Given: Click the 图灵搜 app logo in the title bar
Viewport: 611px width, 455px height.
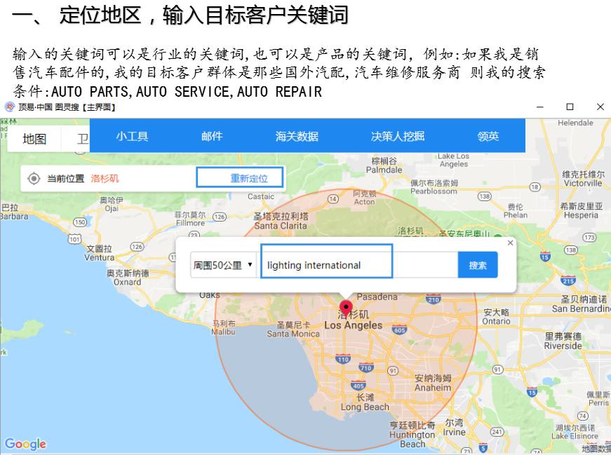Looking at the screenshot, I should pyautogui.click(x=8, y=107).
